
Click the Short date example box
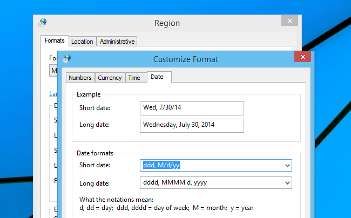coord(191,108)
